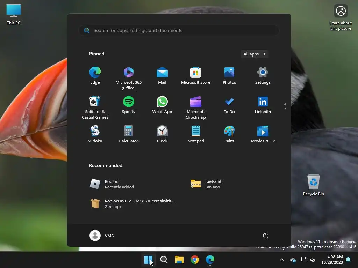358x268 pixels.
Task: Launch Movies & TV
Action: coord(263,134)
